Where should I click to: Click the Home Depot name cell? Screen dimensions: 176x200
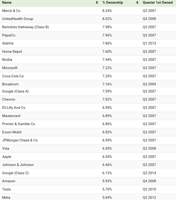12,52
